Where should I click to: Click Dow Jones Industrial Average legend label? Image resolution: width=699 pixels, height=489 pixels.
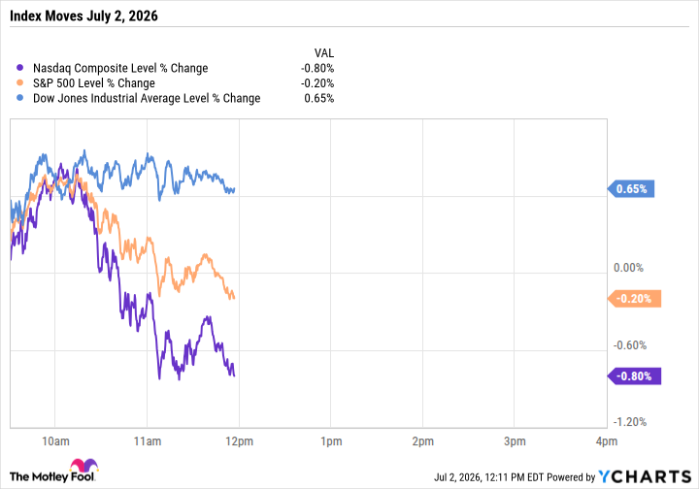coord(147,98)
